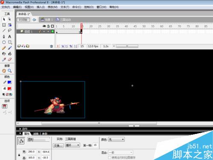
Task: Open the Color effect dropdown
Action: pos(116,140)
